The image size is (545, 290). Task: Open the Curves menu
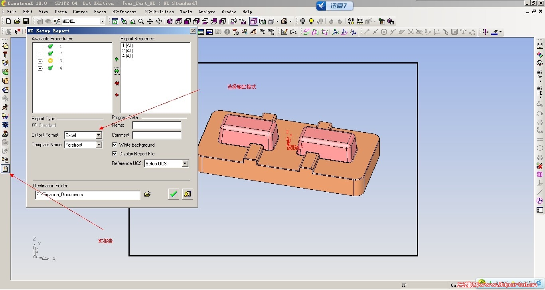click(80, 12)
